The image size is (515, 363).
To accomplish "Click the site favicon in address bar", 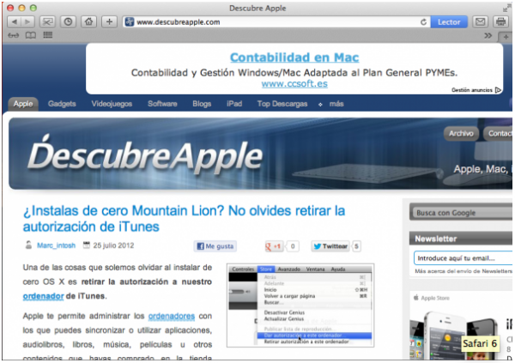I will (130, 22).
